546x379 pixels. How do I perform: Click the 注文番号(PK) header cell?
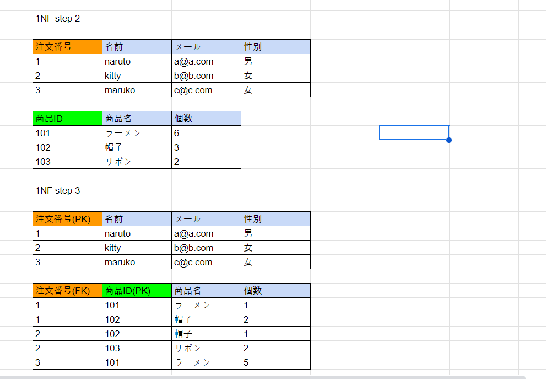(x=67, y=219)
